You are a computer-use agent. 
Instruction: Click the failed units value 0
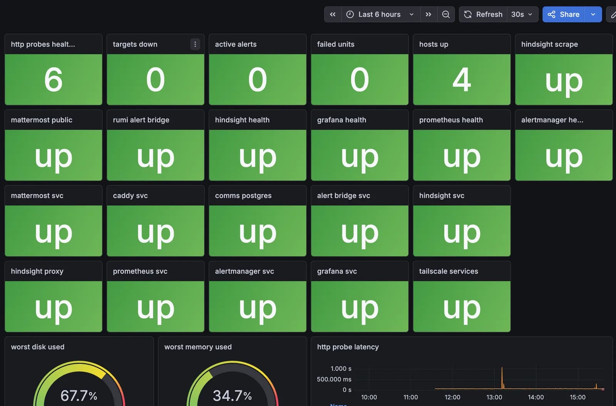click(x=360, y=80)
